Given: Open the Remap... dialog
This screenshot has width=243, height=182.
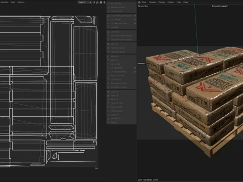Looking at the screenshot, I should [x=121, y=122].
